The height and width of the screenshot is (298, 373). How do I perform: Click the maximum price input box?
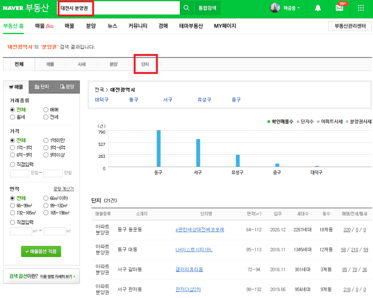[x=53, y=173]
